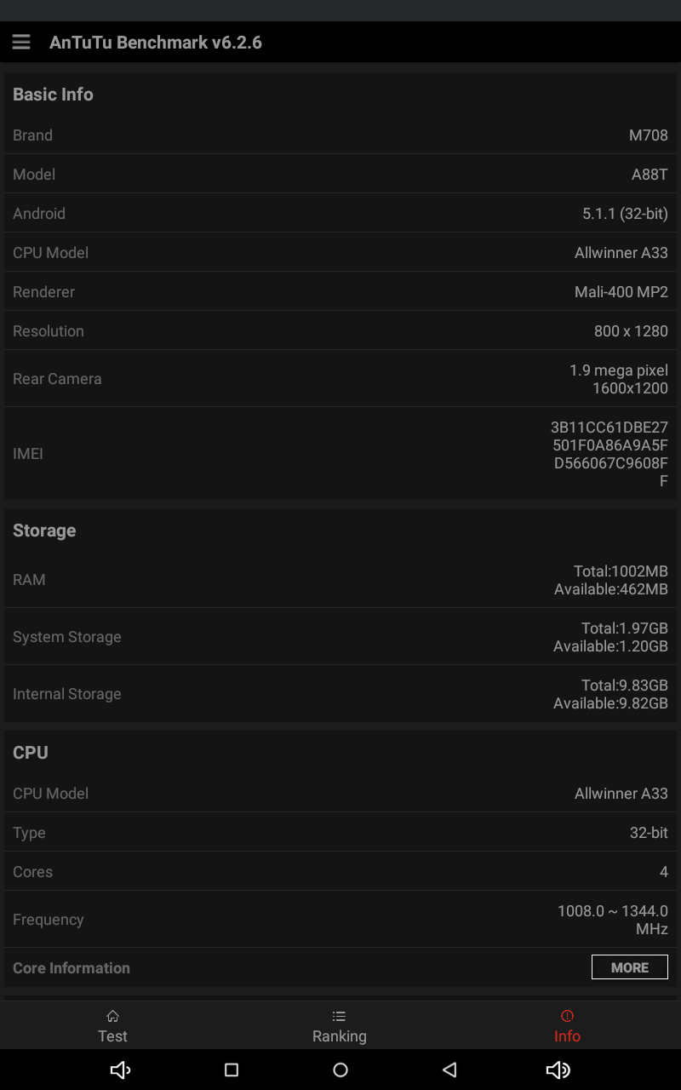Select the Core Information label
Screen dimensions: 681x1090
(x=72, y=968)
